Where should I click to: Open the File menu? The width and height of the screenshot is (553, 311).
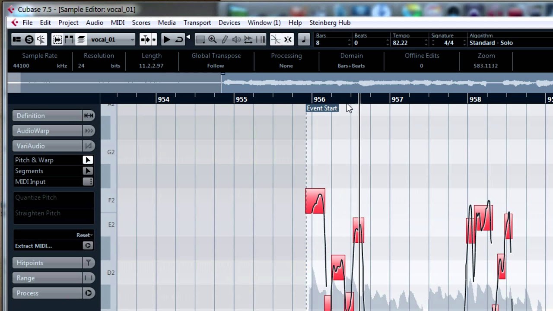(27, 22)
